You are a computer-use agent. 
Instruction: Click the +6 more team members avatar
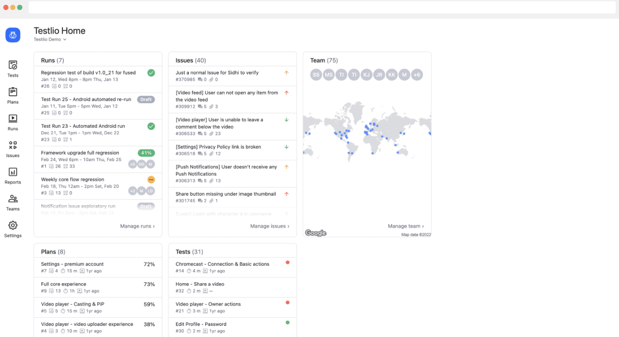[x=417, y=75]
